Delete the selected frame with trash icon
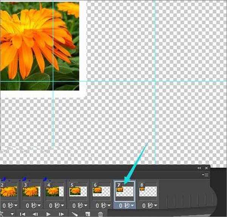Viewport: 227px width, 217px height. pos(100,214)
